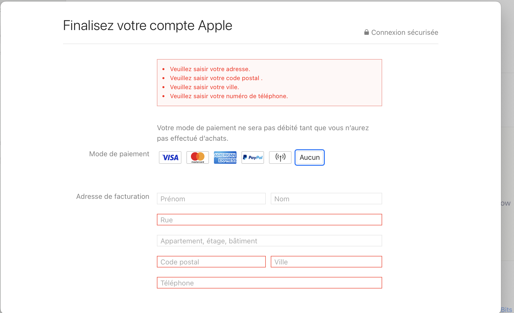Choose the mobile carrier billing icon
Viewport: 514px width, 313px height.
tap(280, 158)
